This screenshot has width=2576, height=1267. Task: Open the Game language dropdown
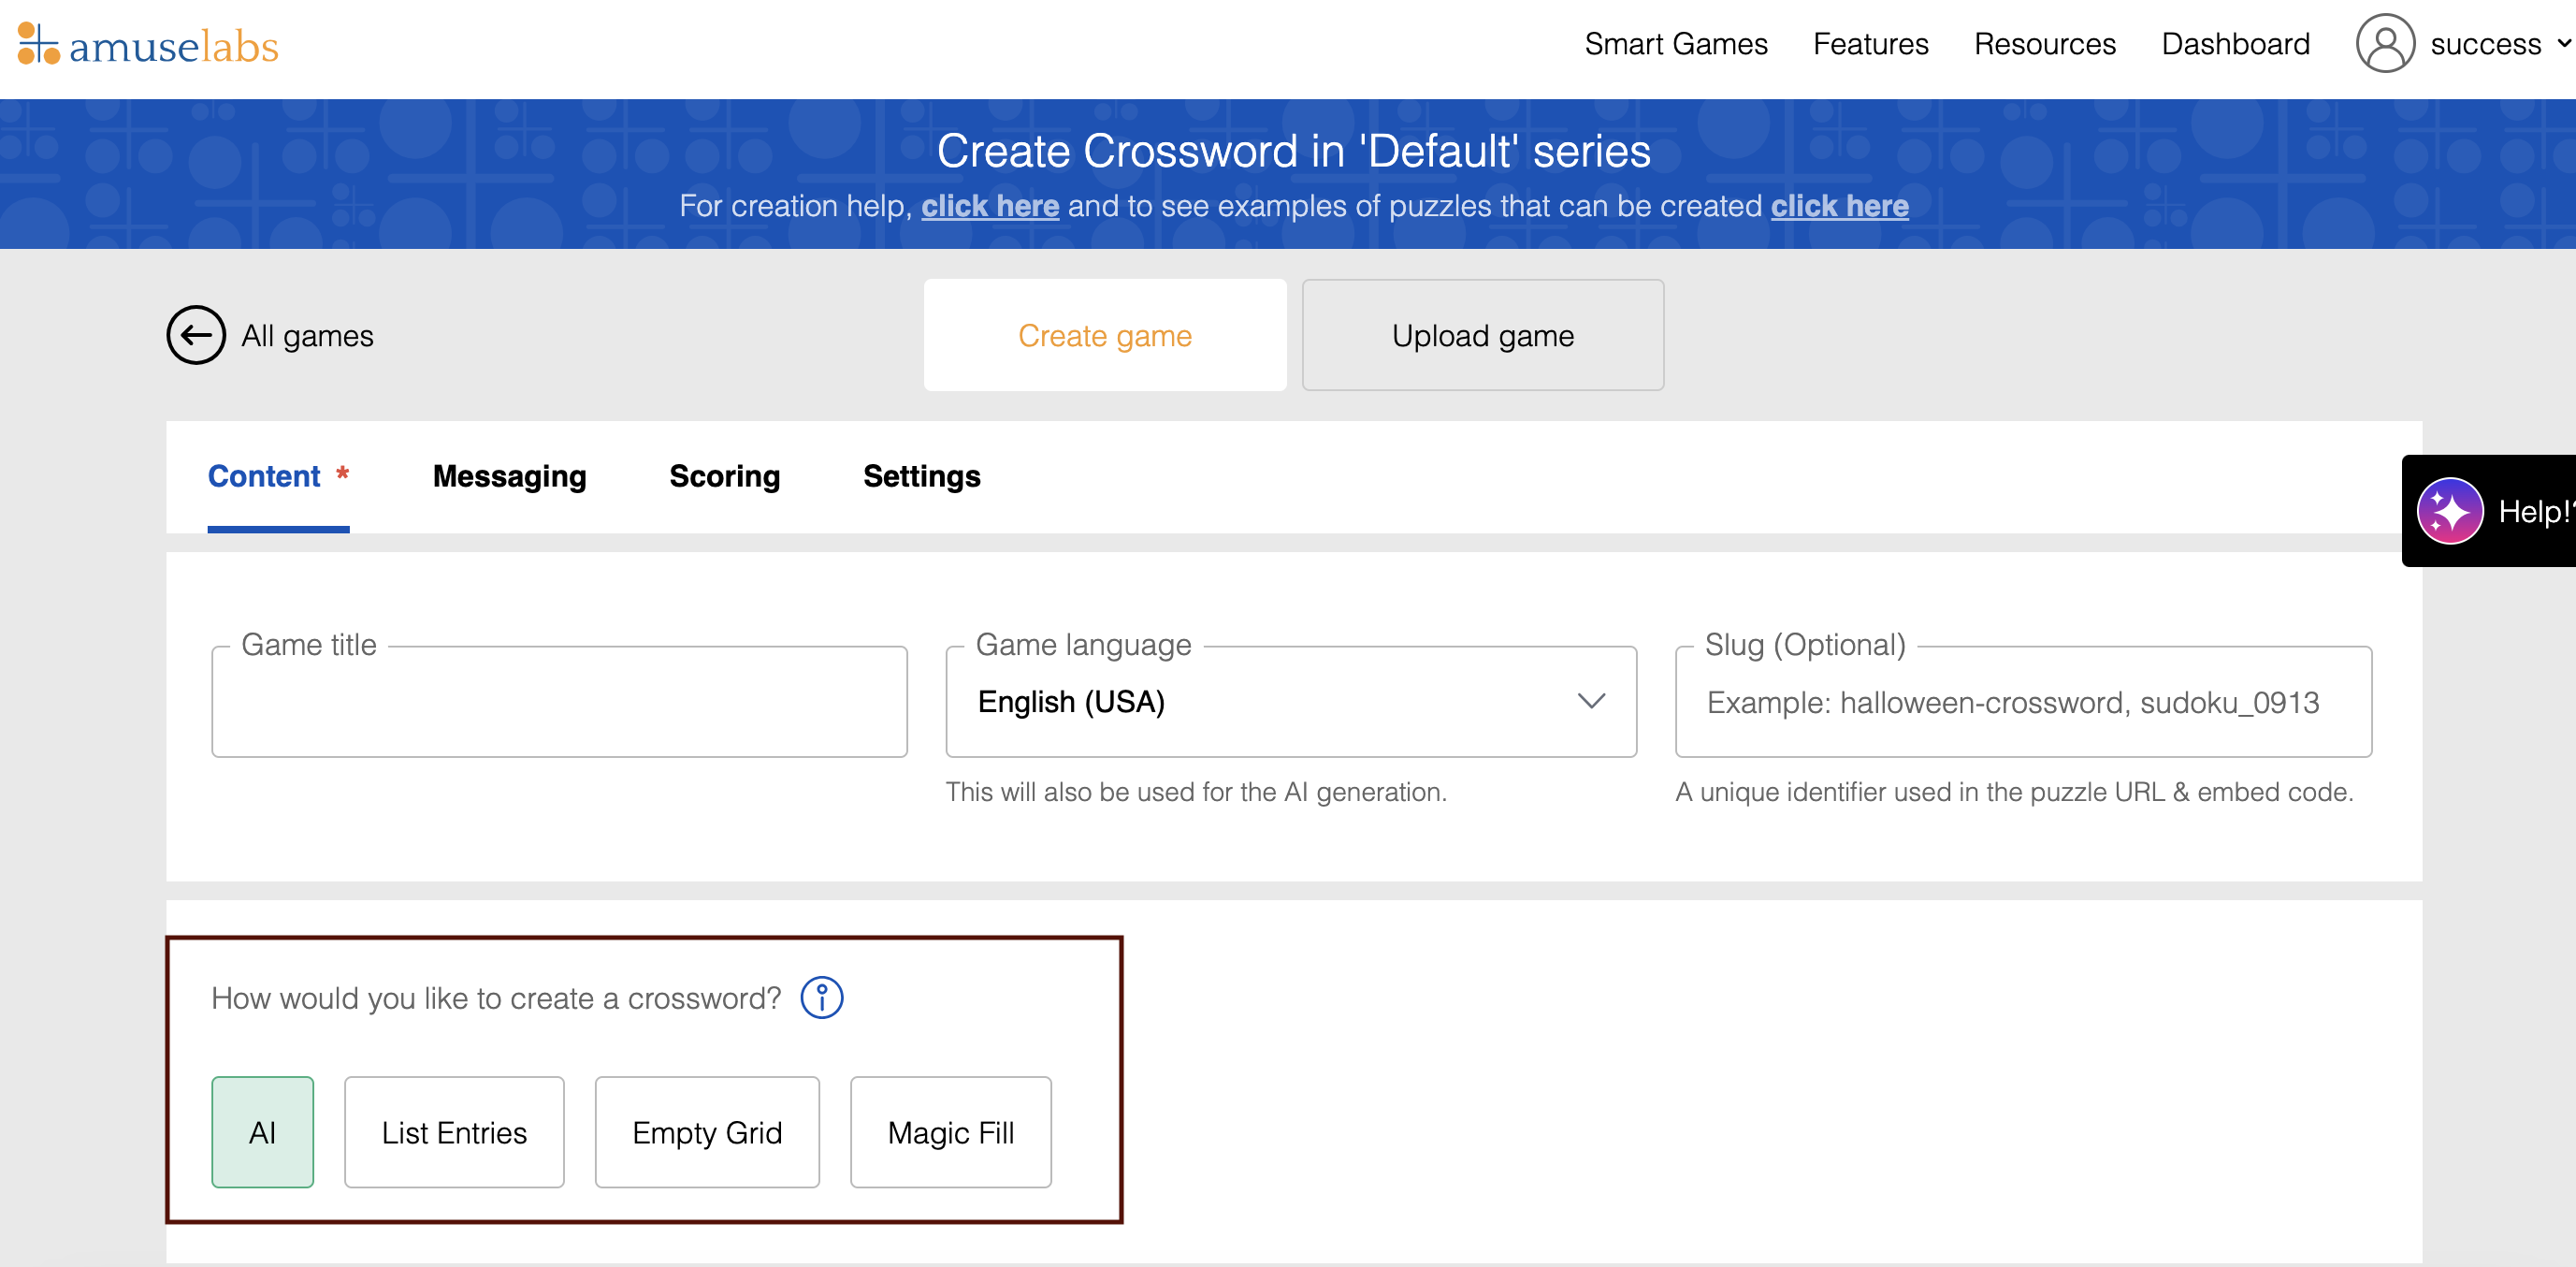pos(1291,702)
